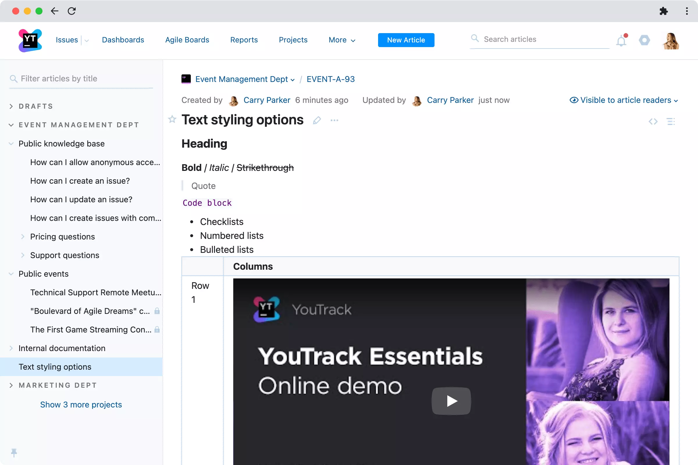Open the notifications bell
The width and height of the screenshot is (698, 465).
tap(621, 41)
